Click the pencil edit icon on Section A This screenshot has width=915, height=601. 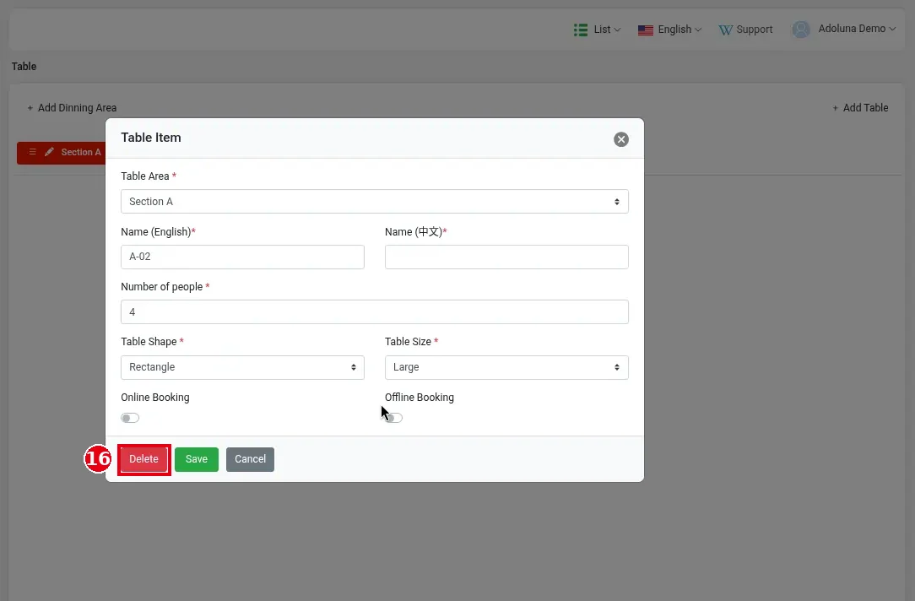tap(50, 152)
